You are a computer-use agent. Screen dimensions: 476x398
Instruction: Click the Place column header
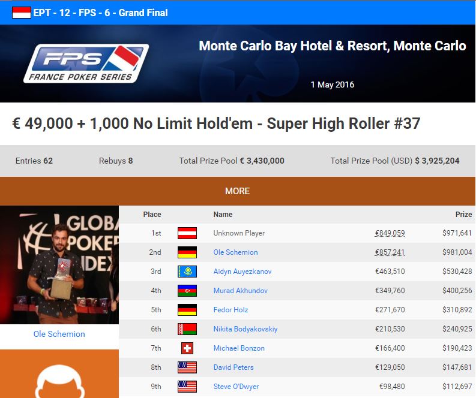(x=152, y=215)
